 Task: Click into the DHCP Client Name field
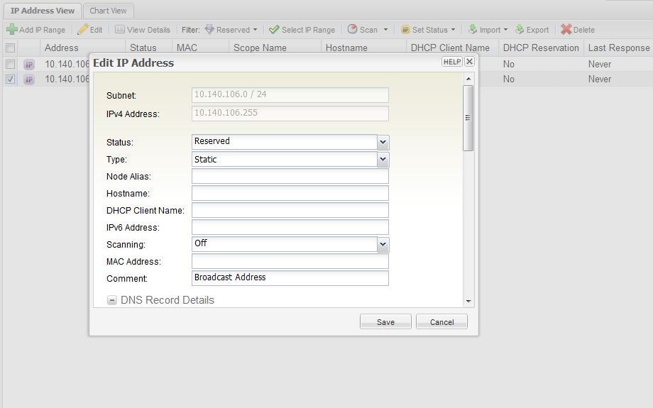pyautogui.click(x=290, y=210)
